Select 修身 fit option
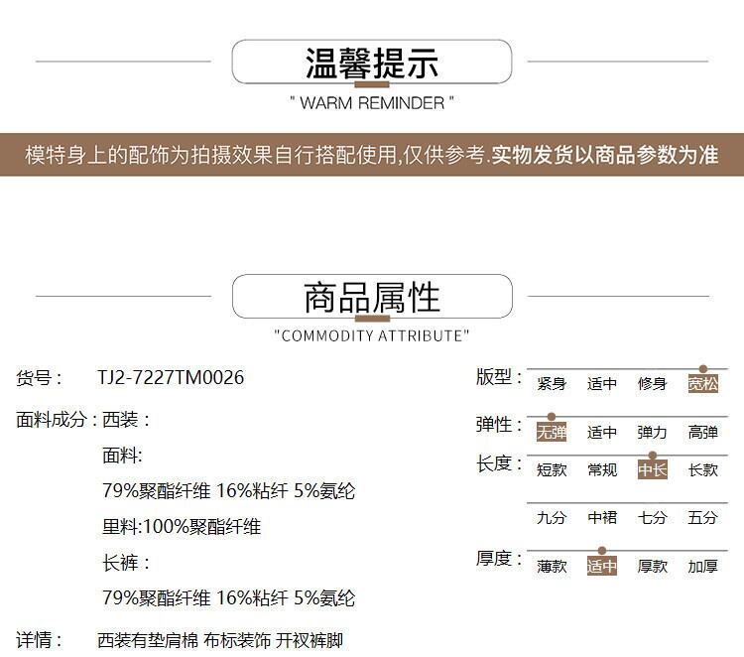Viewport: 744px width, 657px height. point(653,383)
